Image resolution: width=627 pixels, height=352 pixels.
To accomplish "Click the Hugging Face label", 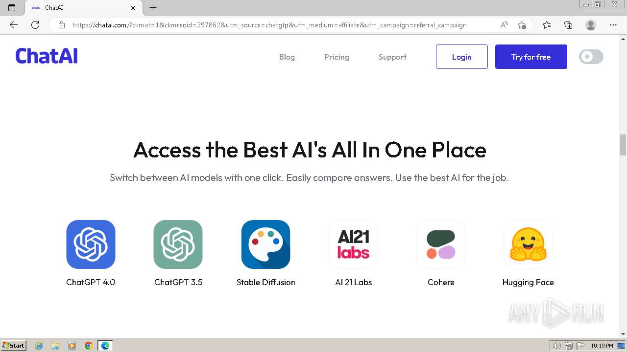I will pos(528,283).
